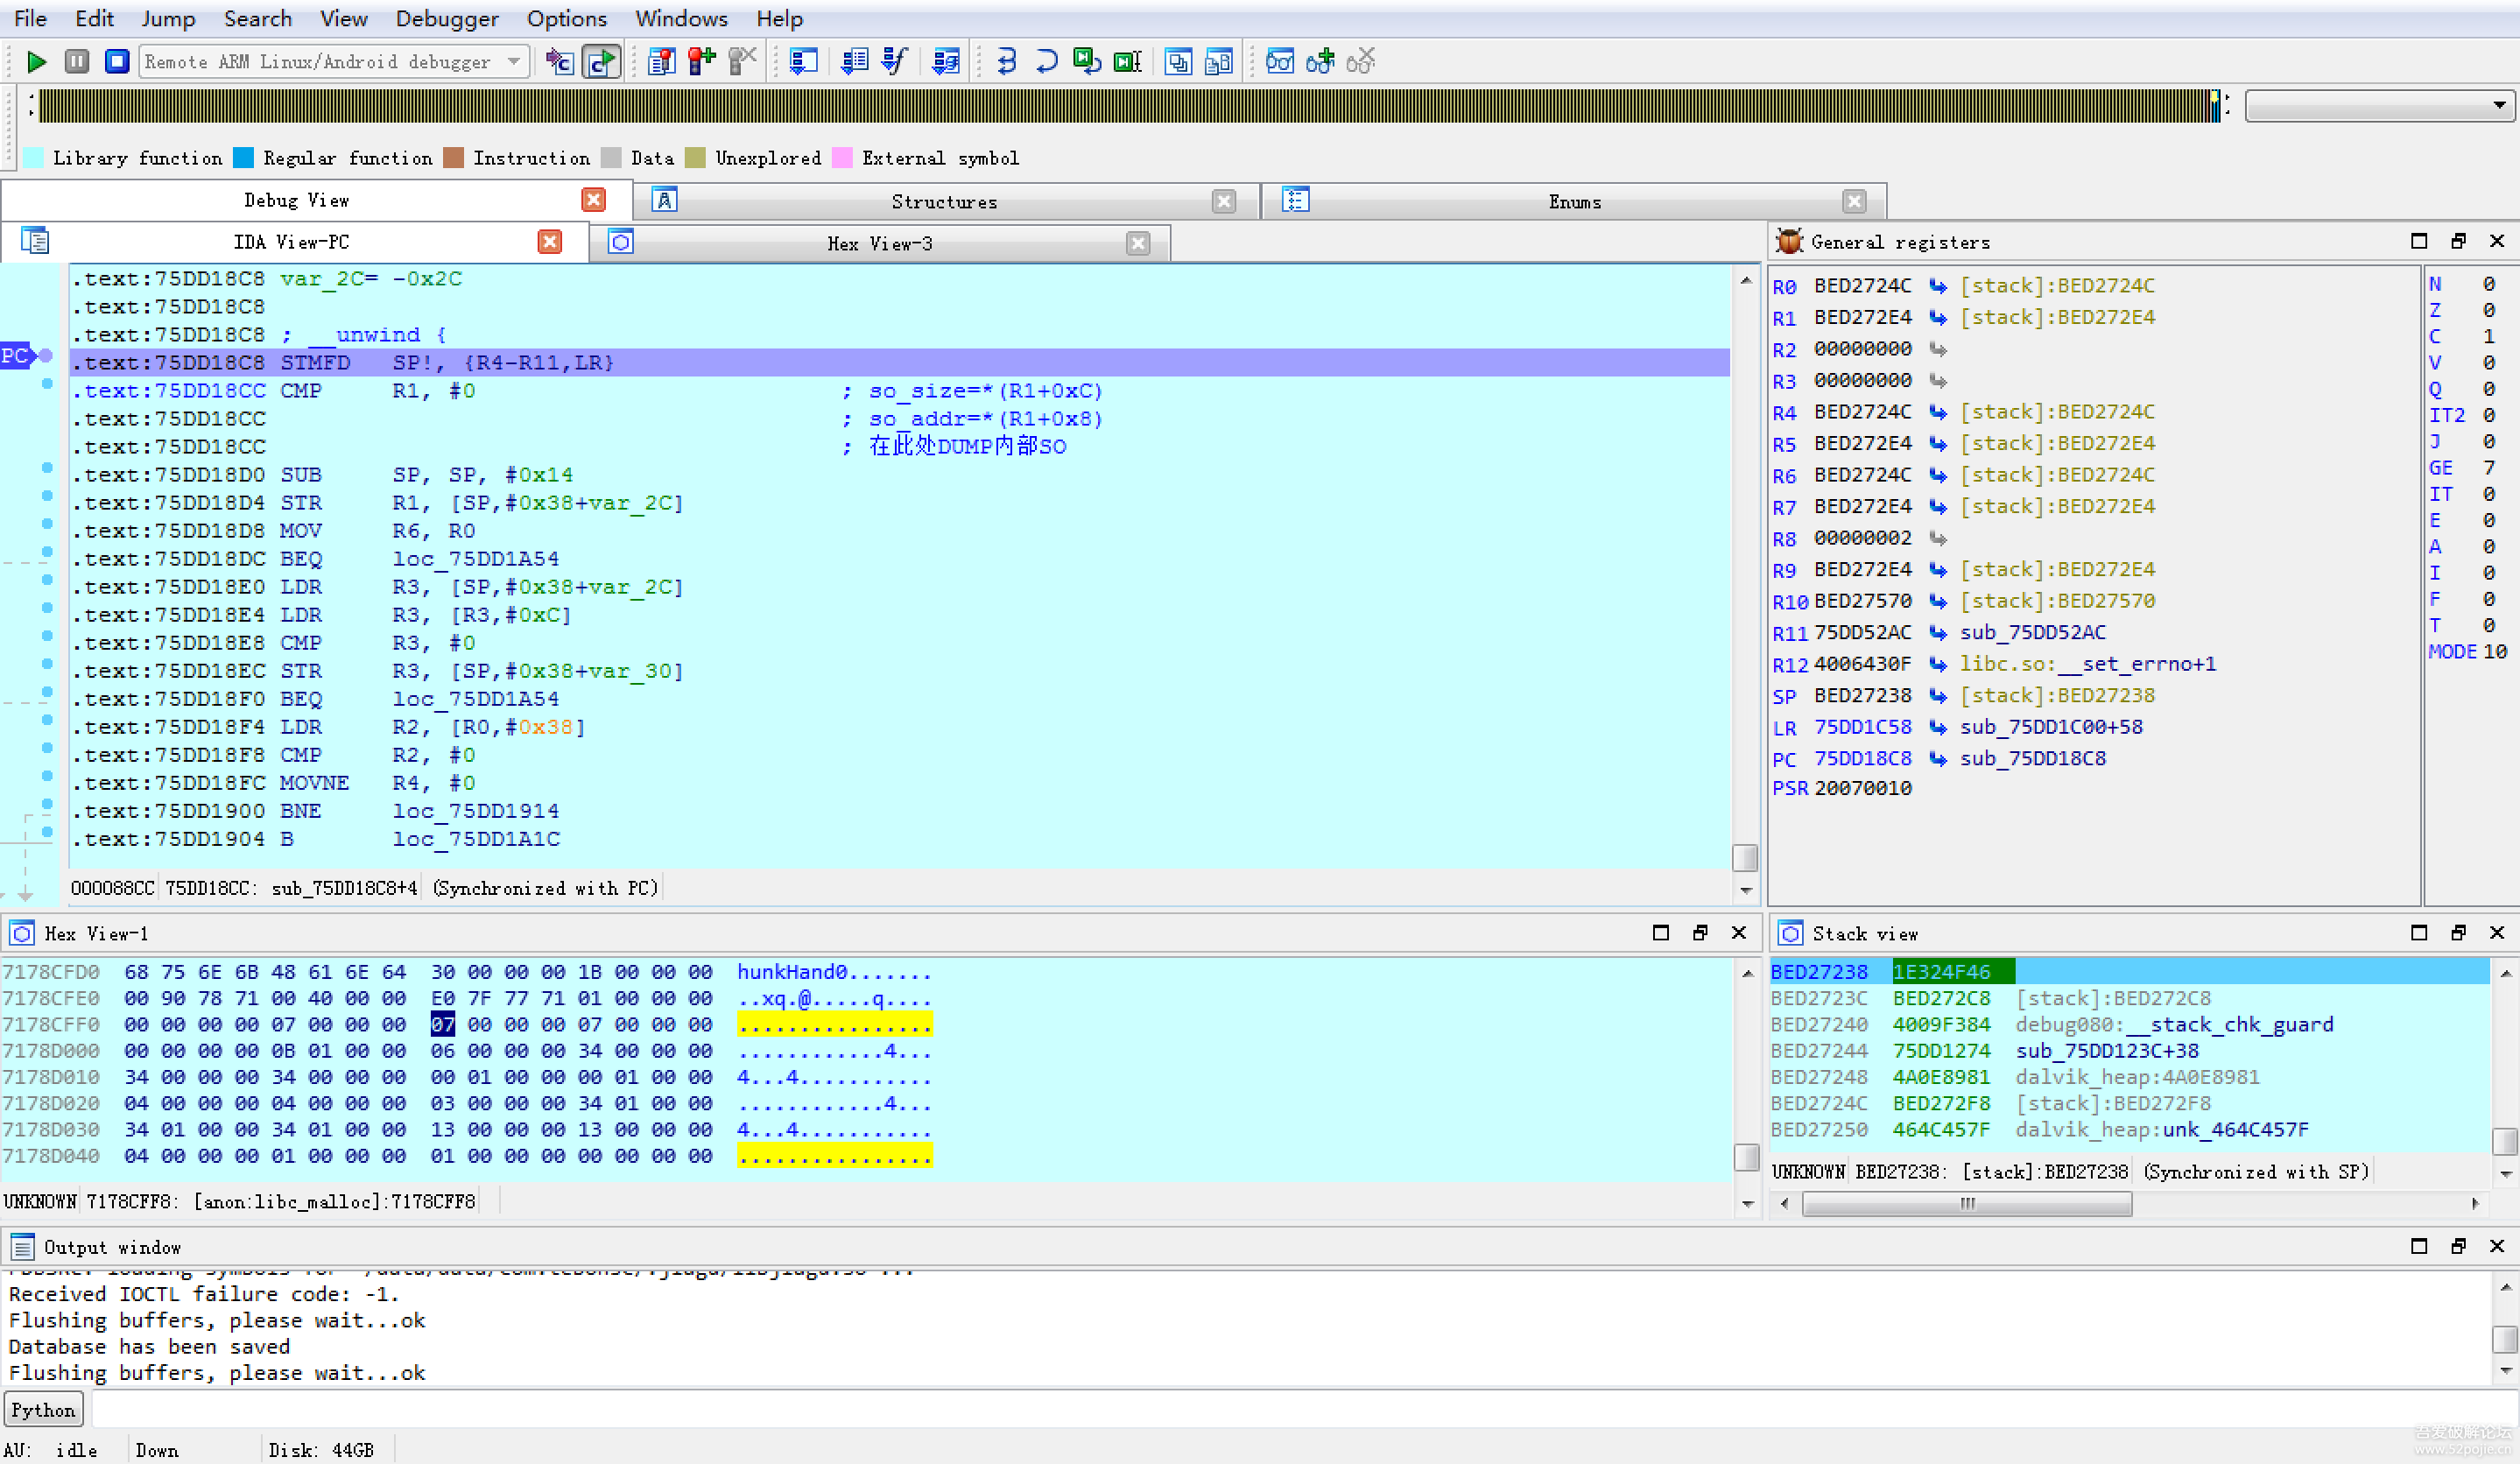Screen dimensions: 2520x1464
Task: Click the breakpoint list icon
Action: point(661,62)
